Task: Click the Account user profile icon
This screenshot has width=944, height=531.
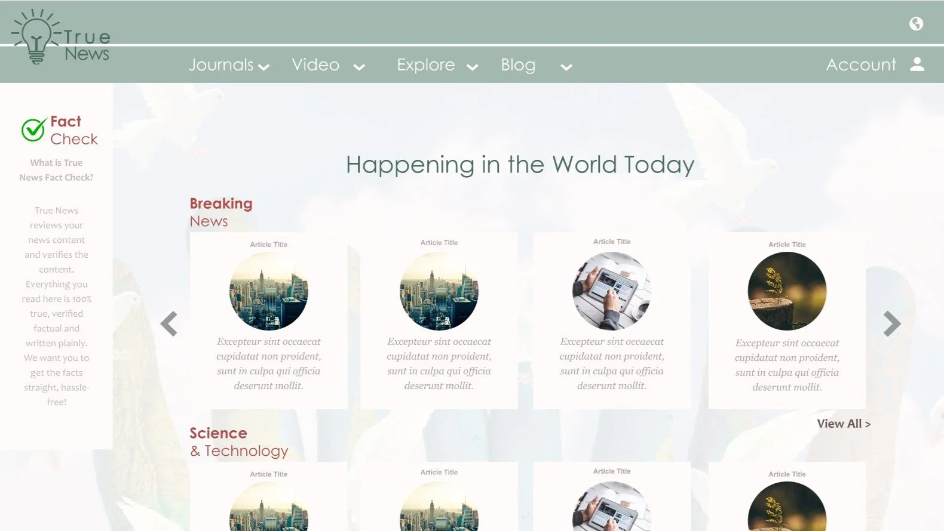Action: pos(917,64)
